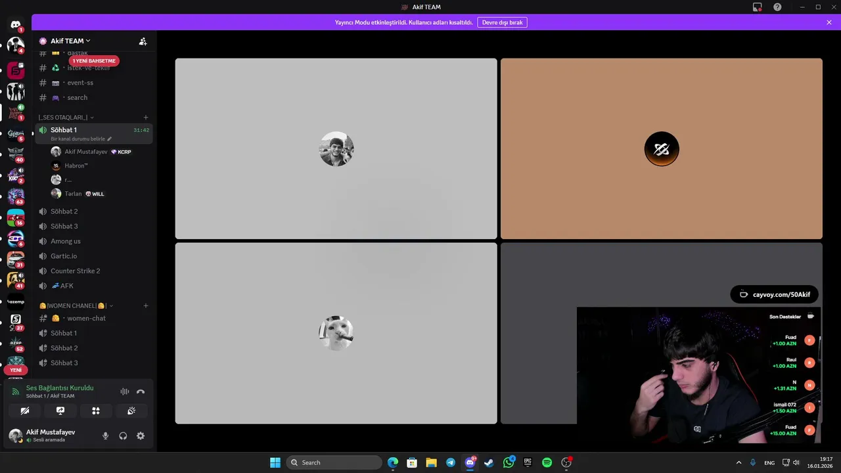Open File Explorer from taskbar

[431, 462]
